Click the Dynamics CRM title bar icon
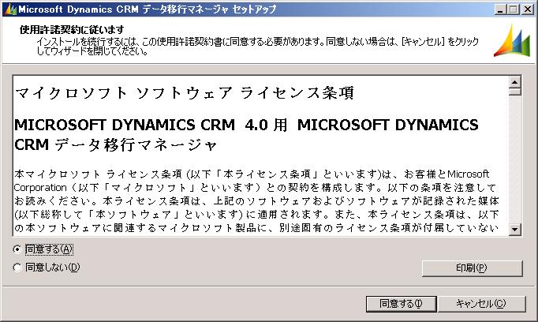The width and height of the screenshot is (538, 322). pyautogui.click(x=10, y=9)
